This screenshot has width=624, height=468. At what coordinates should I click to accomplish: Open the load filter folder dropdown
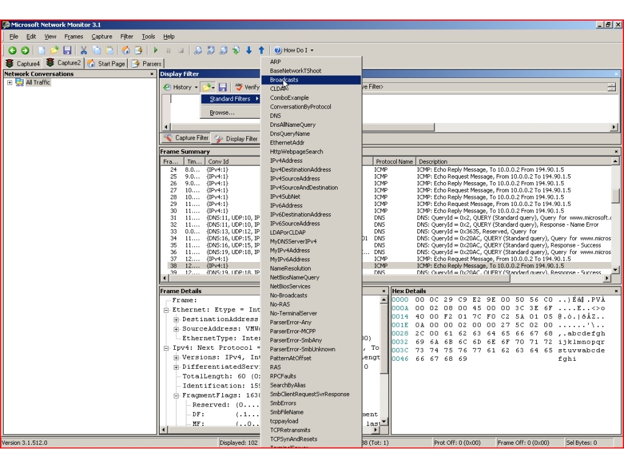click(208, 87)
